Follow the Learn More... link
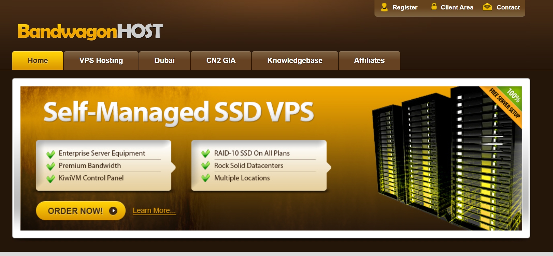 [154, 210]
